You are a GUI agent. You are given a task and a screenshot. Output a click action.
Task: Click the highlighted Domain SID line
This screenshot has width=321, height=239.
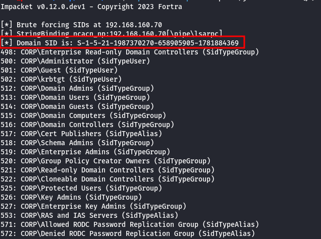[x=123, y=42]
